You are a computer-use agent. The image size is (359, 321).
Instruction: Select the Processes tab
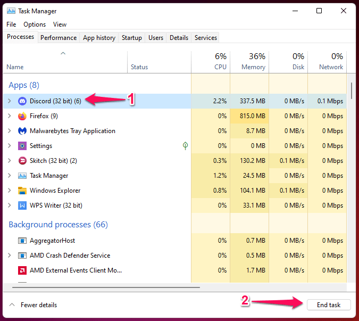tap(20, 37)
